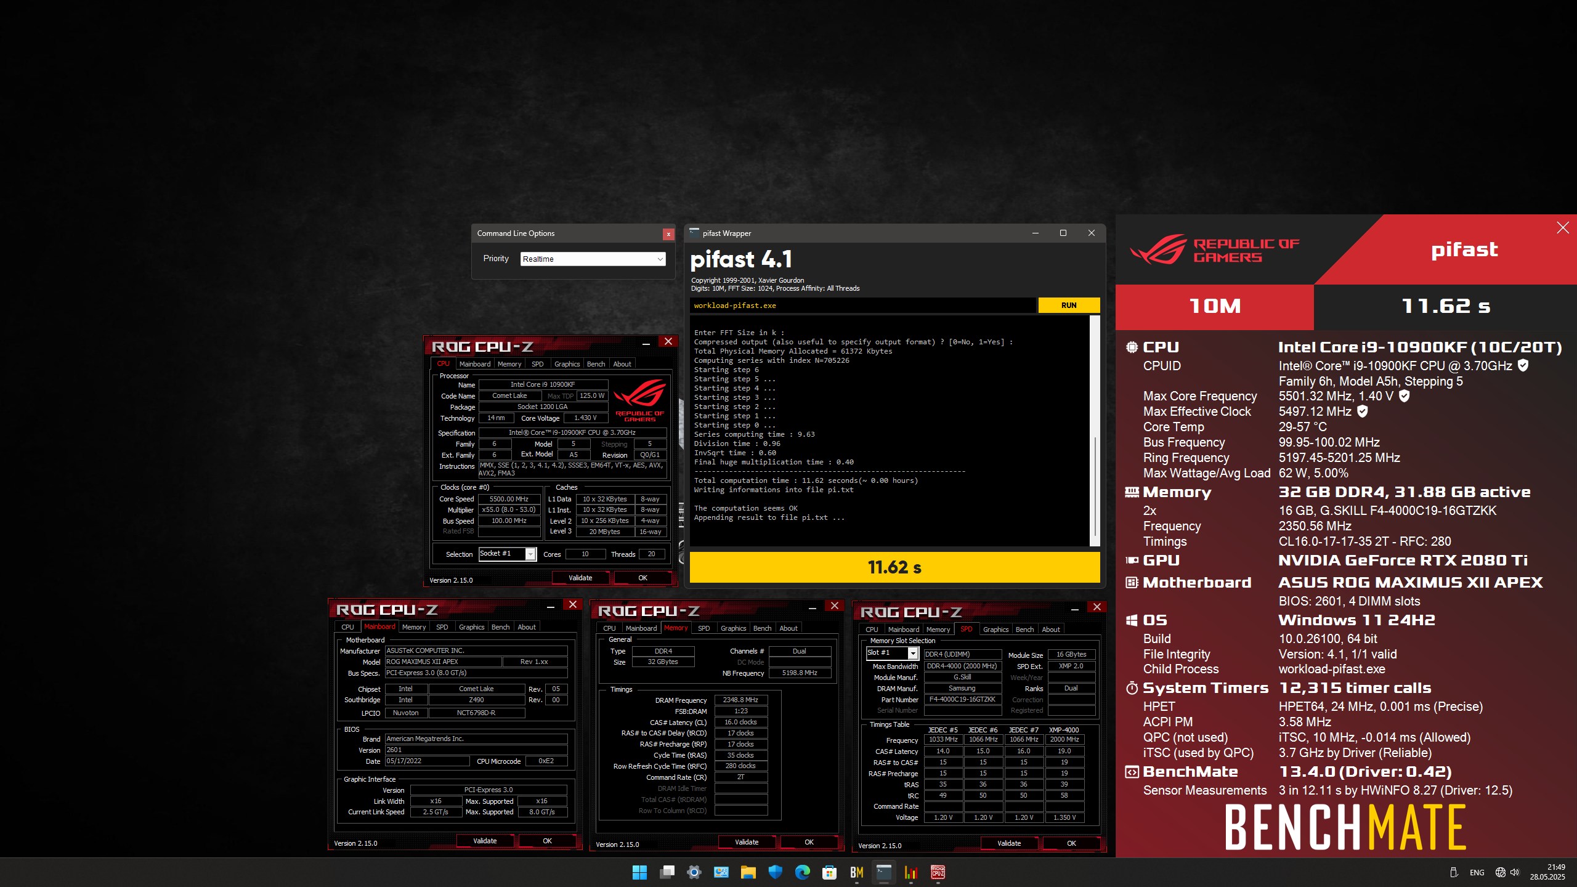
Task: Click the ROG logo in CPU-Z CPU window
Action: (x=639, y=399)
